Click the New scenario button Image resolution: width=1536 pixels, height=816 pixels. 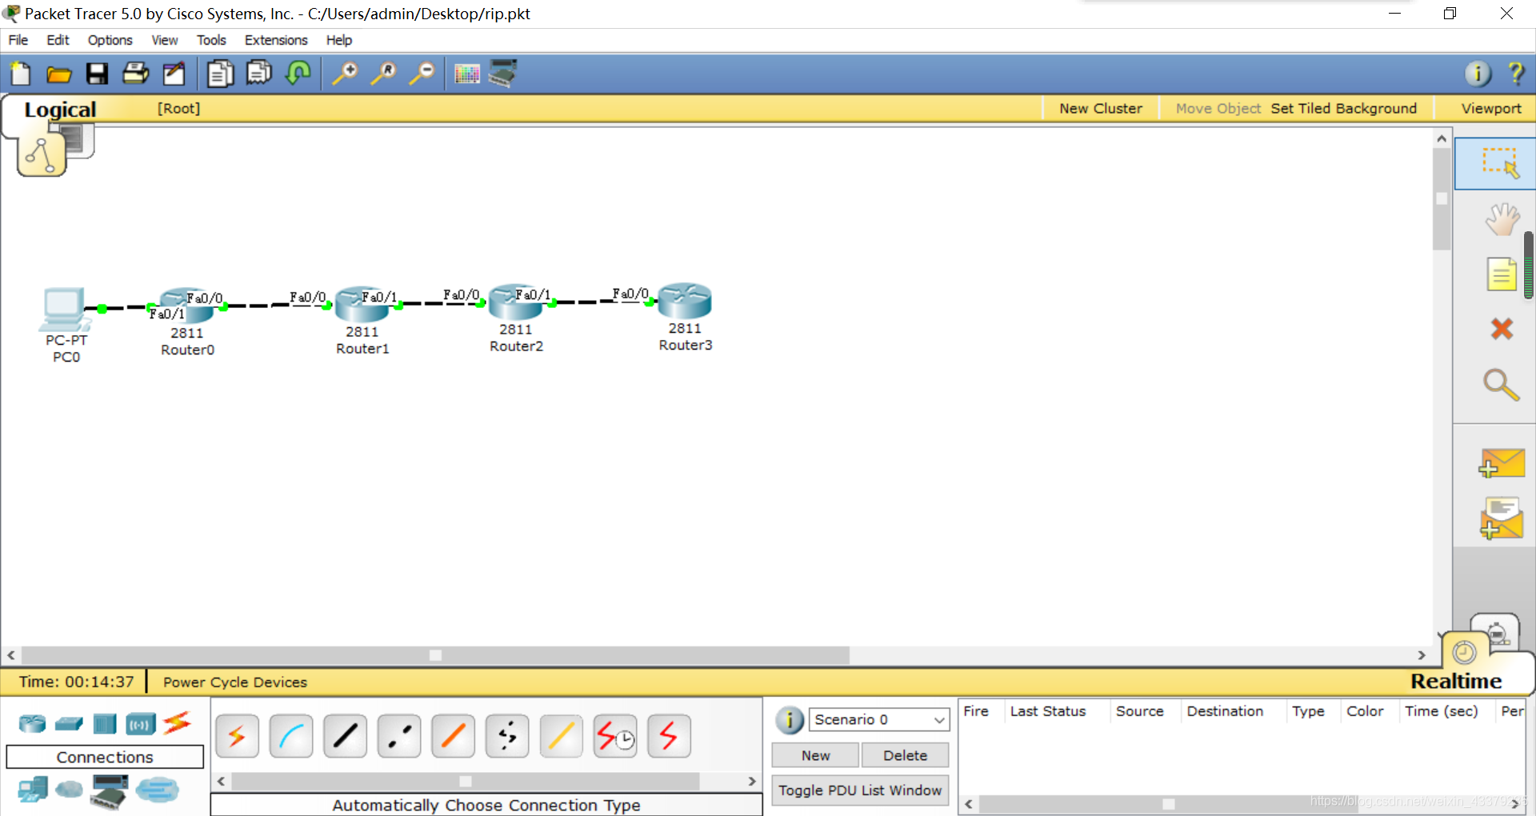pos(815,755)
